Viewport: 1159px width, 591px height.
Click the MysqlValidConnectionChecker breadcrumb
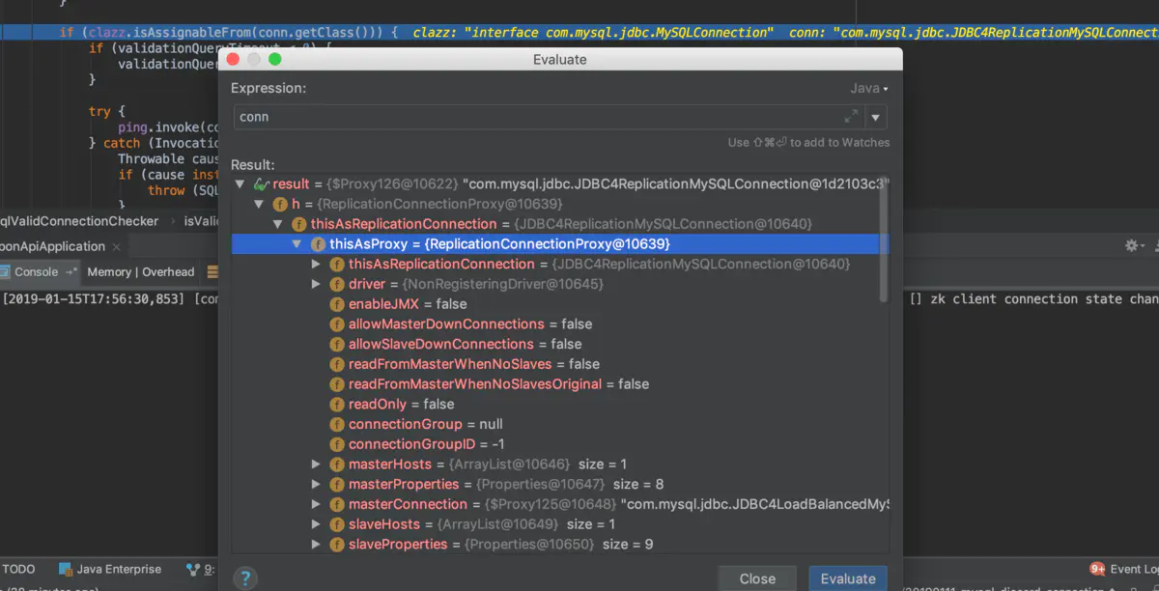[79, 221]
